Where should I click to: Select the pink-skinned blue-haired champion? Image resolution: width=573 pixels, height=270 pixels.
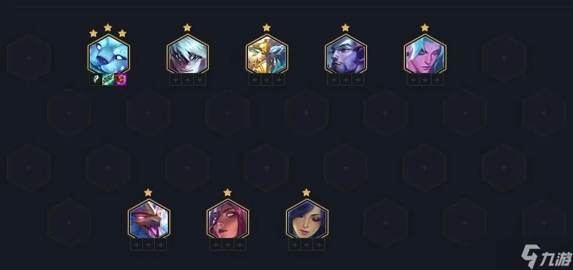pos(425,55)
